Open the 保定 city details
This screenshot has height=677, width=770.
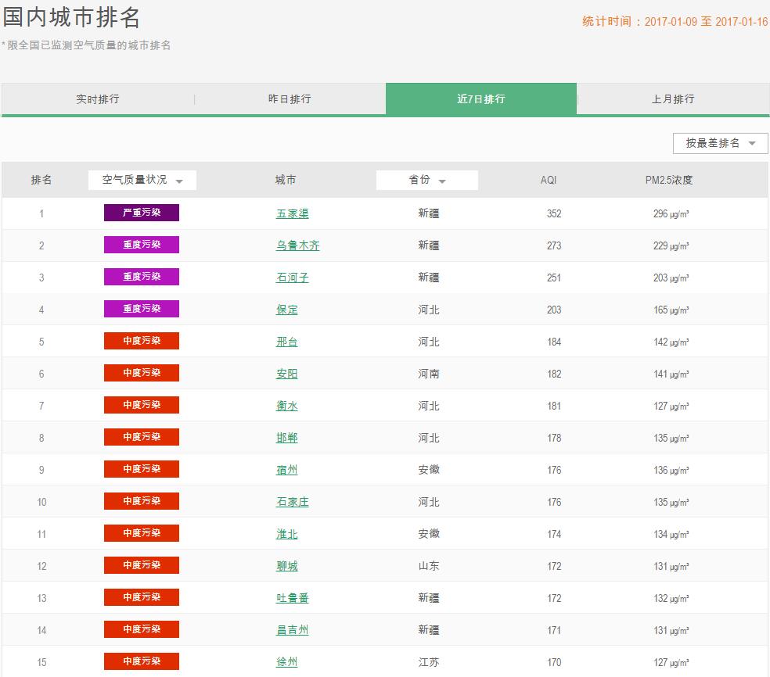click(x=287, y=309)
